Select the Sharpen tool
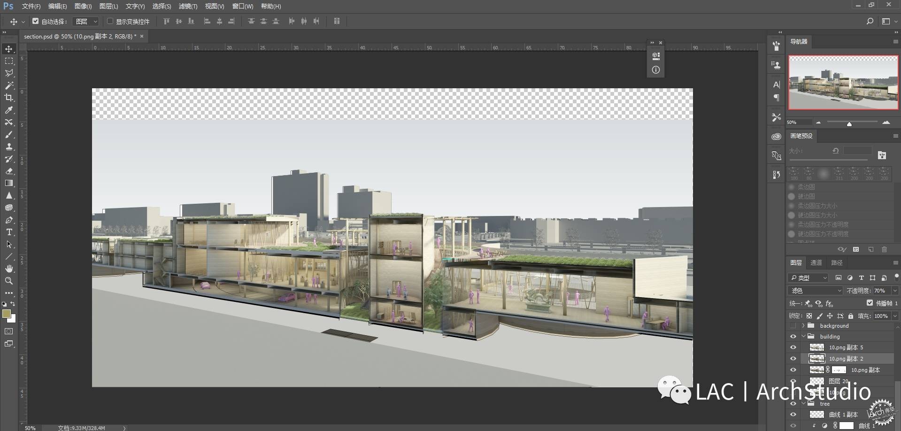The width and height of the screenshot is (901, 431). click(9, 195)
